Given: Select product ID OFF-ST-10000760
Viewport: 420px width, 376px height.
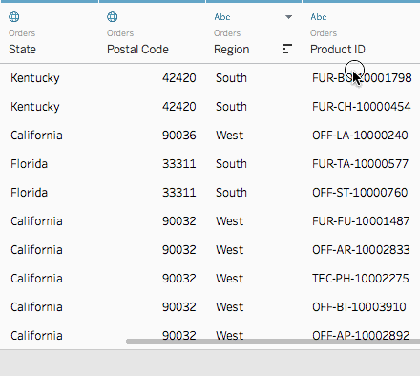Looking at the screenshot, I should [x=360, y=193].
